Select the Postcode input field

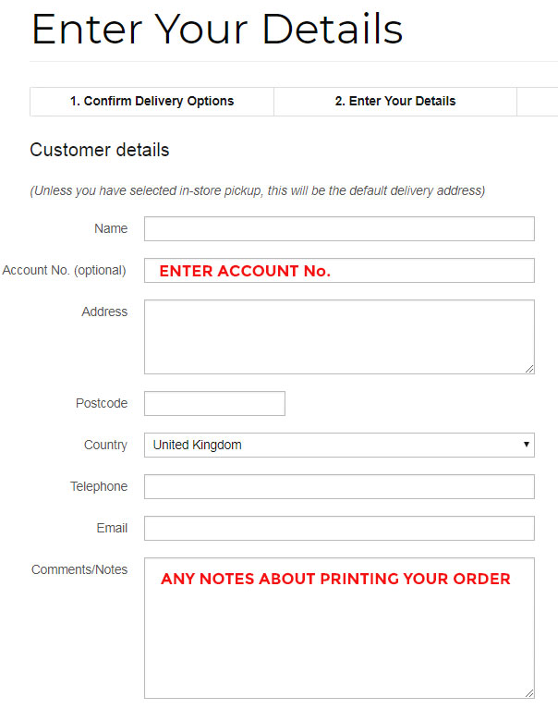(214, 404)
